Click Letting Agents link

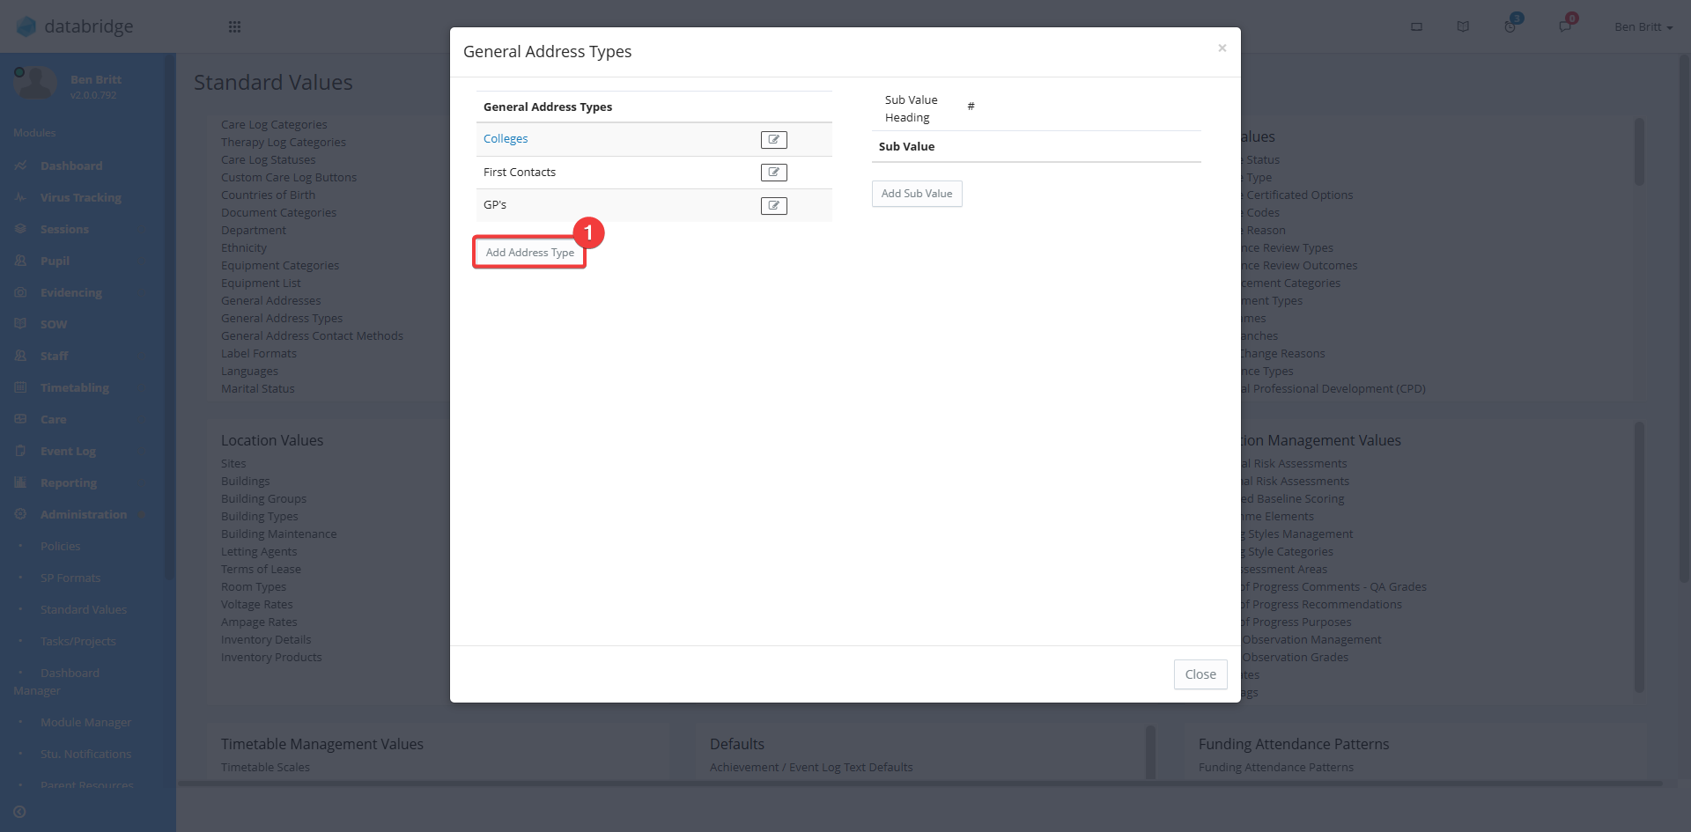[259, 552]
